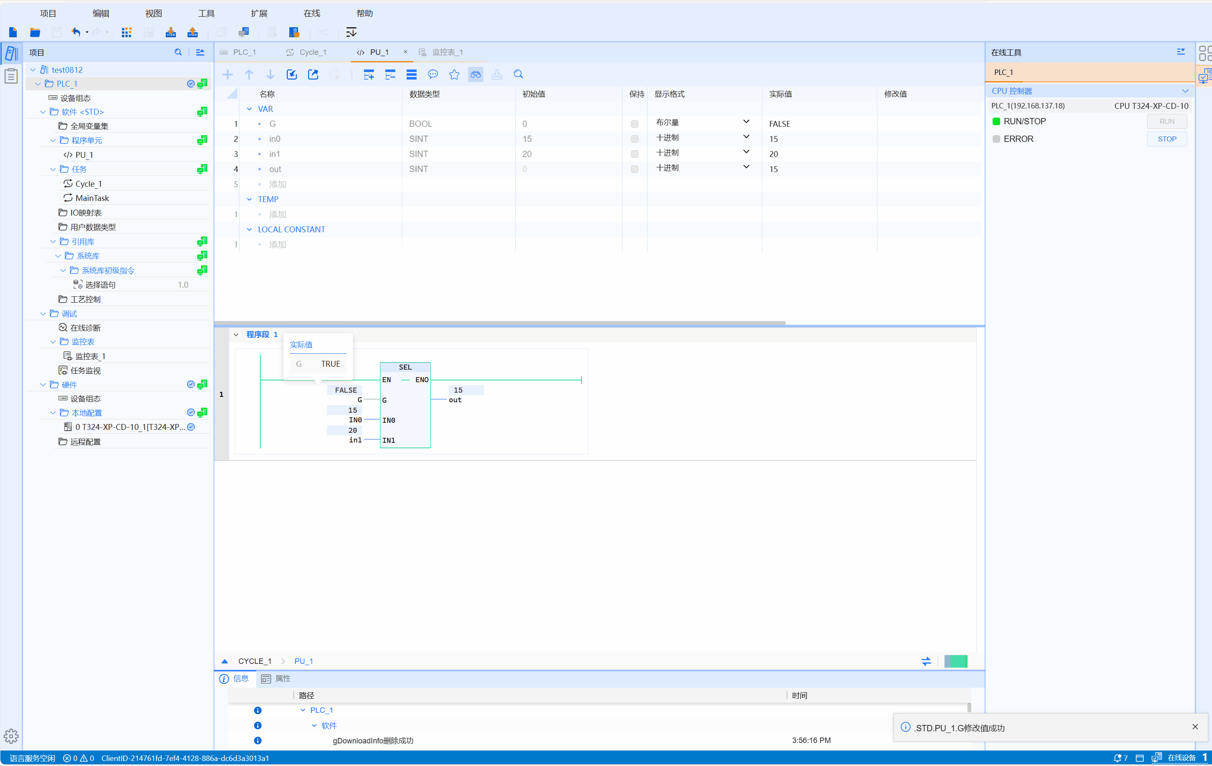Click the plus add-row icon in editor toolbar
Screen dimensions: 1212x766
(x=227, y=75)
